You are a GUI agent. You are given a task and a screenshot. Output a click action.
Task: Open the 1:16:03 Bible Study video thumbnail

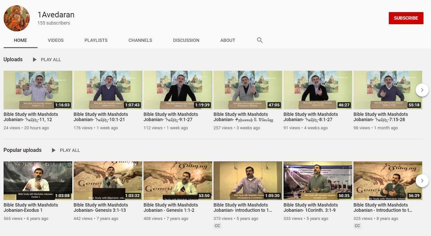tap(38, 90)
